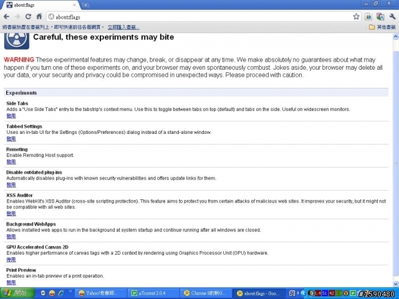Click the scrollbar down arrow
Viewport: 399px width, 299px height.
pos(396,283)
